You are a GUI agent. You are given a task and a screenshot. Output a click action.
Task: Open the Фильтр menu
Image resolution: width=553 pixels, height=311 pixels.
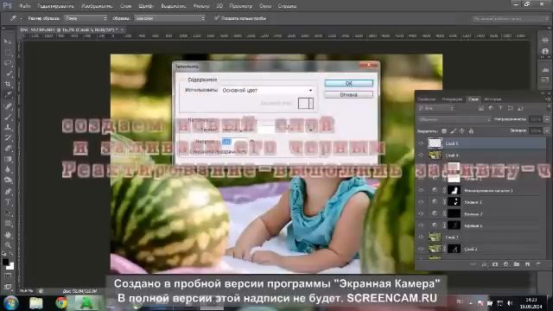point(201,6)
